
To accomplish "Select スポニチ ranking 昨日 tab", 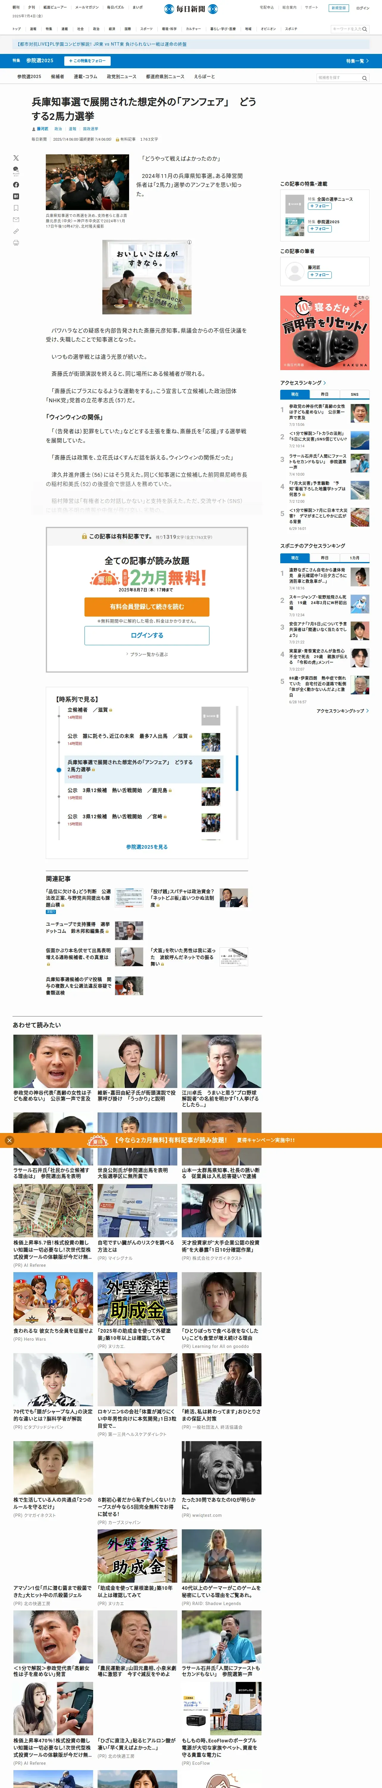I will point(325,558).
